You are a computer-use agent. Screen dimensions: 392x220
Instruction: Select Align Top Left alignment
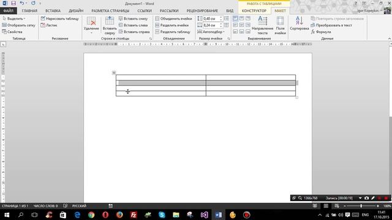coord(235,18)
